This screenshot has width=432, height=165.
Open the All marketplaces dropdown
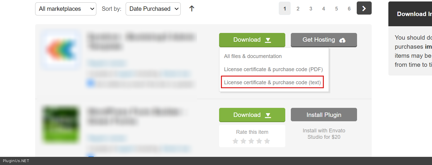(66, 9)
